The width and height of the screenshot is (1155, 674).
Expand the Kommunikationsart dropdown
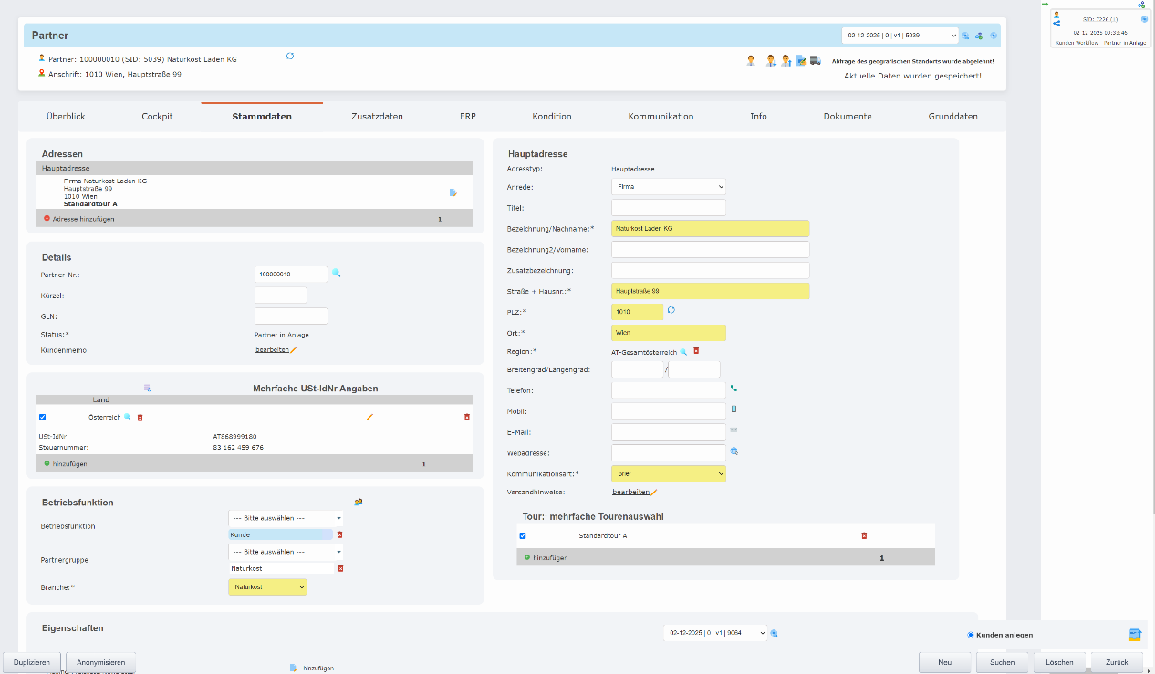(668, 473)
